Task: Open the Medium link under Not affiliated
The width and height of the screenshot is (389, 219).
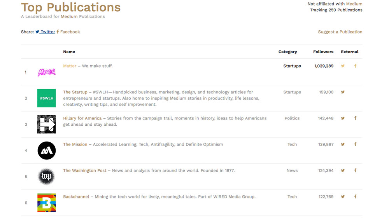Action: click(354, 4)
